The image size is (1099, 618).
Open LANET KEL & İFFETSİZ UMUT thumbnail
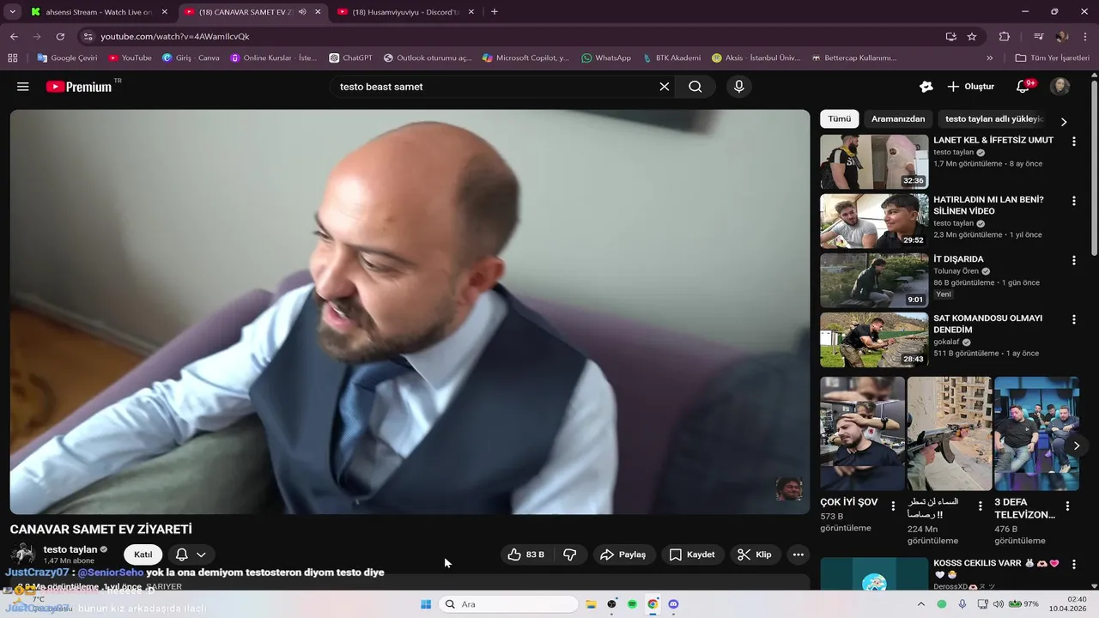click(874, 161)
